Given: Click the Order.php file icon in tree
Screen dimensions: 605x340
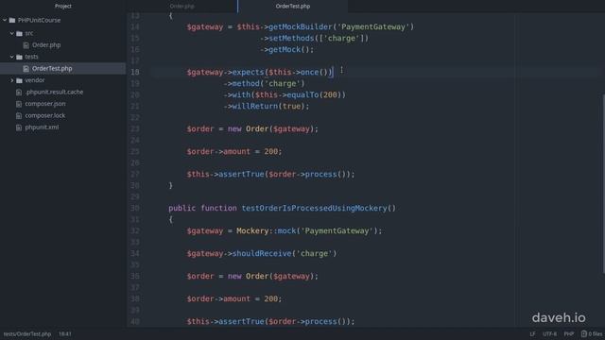Looking at the screenshot, I should 26,45.
